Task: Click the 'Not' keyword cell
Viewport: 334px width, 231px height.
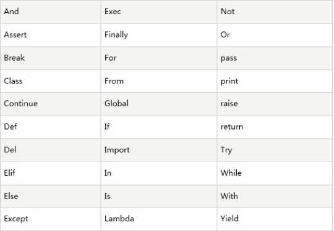Action: coord(274,12)
